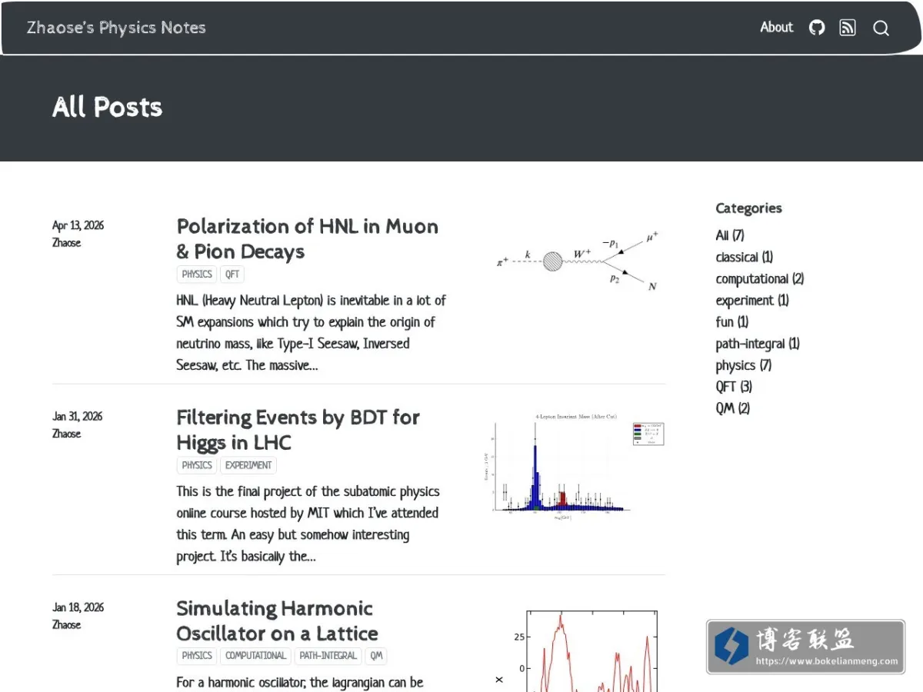
Task: Click the MIT subatomic physics excerpt text
Action: coord(308,524)
